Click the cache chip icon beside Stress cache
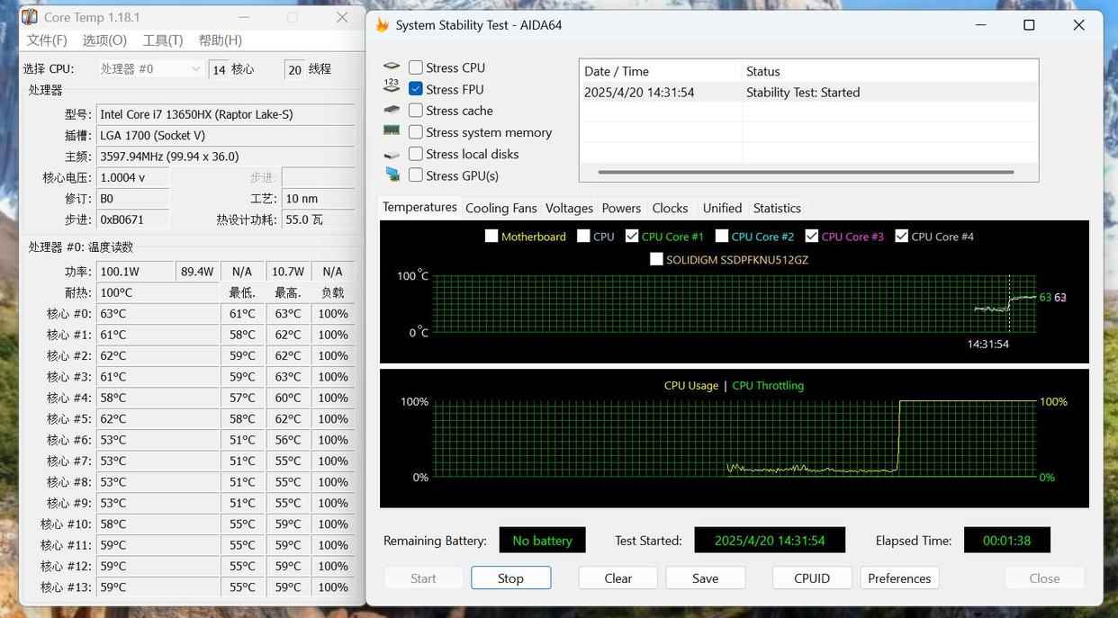Screen dimensions: 1118x618 392,110
